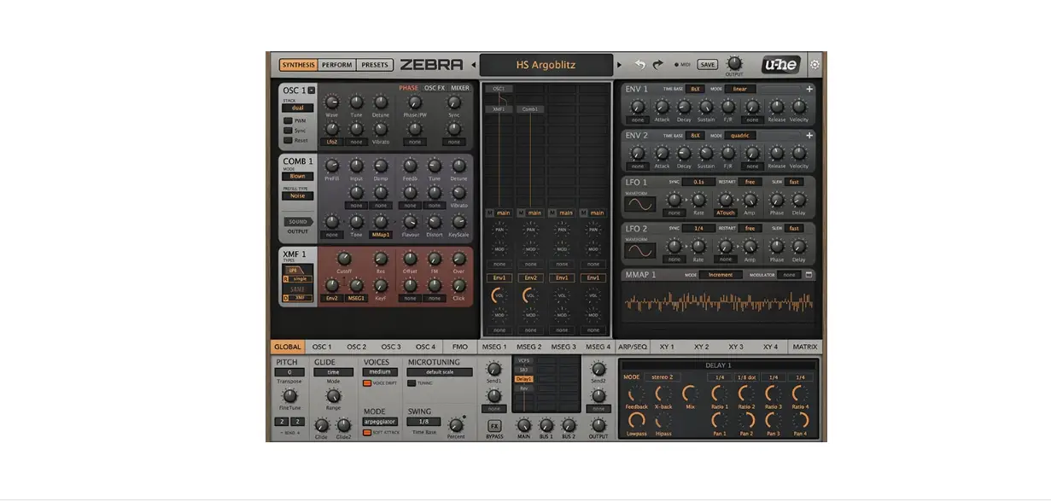Toggle the OSC 1 Sync switch
This screenshot has height=502, width=1051.
(289, 131)
